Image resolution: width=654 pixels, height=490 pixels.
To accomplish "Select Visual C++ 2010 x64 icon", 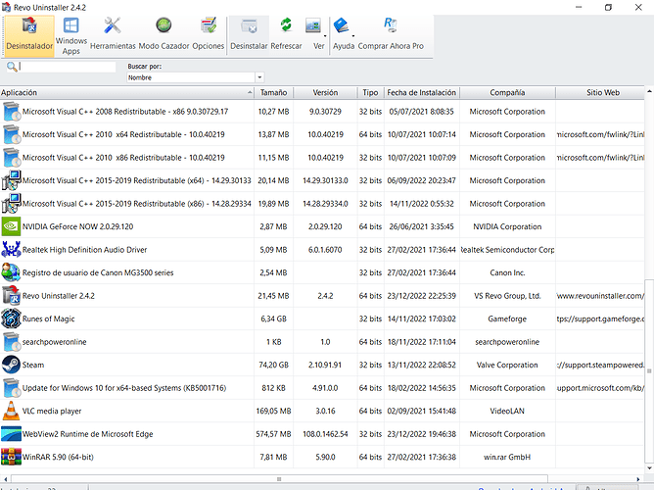I will click(12, 134).
